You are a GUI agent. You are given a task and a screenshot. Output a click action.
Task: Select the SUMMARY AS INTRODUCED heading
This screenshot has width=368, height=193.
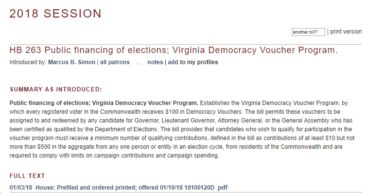(56, 89)
